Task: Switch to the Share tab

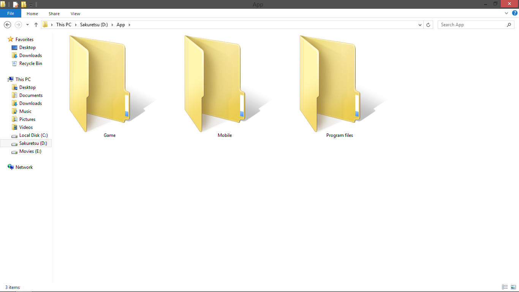Action: [54, 13]
